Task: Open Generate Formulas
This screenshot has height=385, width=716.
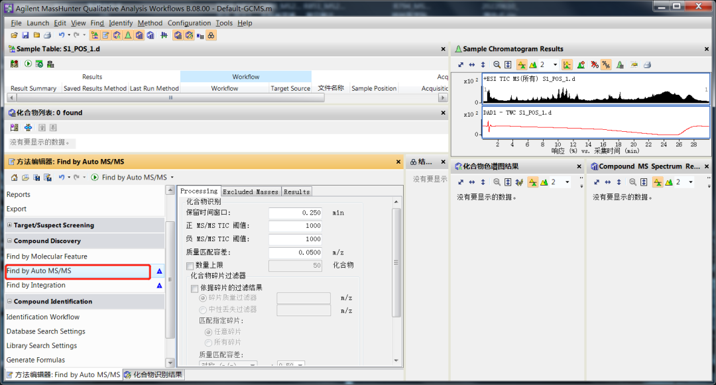Action: pos(36,360)
